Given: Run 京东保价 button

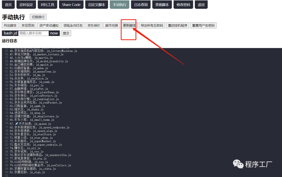Looking at the screenshot, I should tap(94, 26).
